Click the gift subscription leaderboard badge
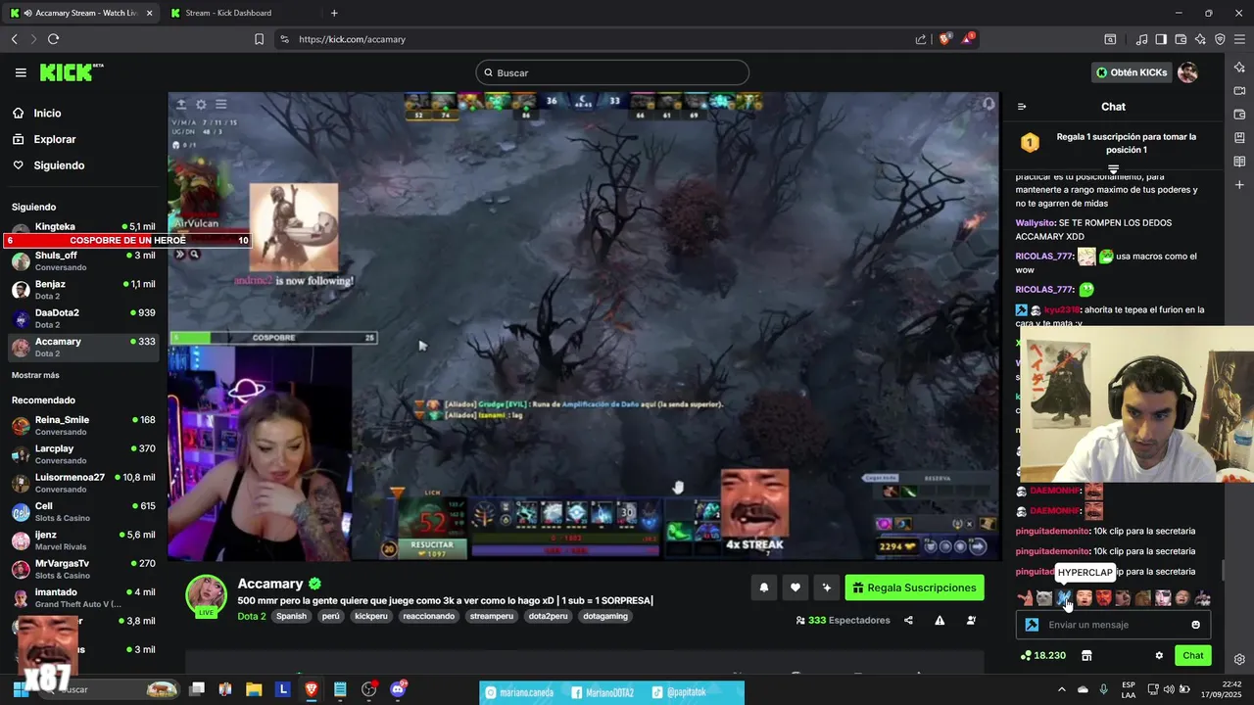This screenshot has height=705, width=1254. point(1030,143)
